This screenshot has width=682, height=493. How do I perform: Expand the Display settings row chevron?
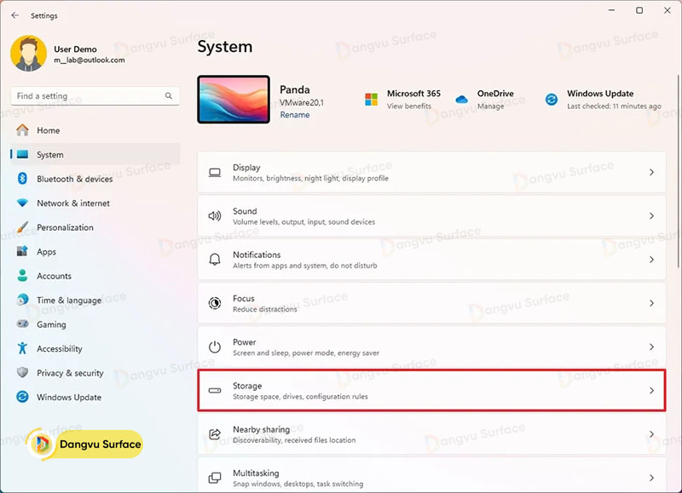click(x=653, y=172)
